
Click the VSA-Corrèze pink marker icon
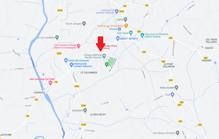coord(79,46)
